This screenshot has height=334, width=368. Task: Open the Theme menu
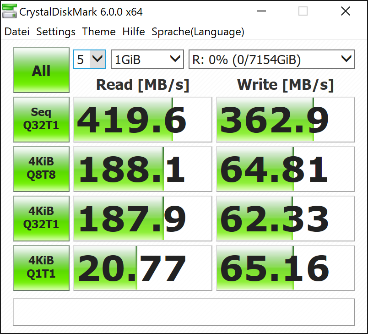click(99, 32)
